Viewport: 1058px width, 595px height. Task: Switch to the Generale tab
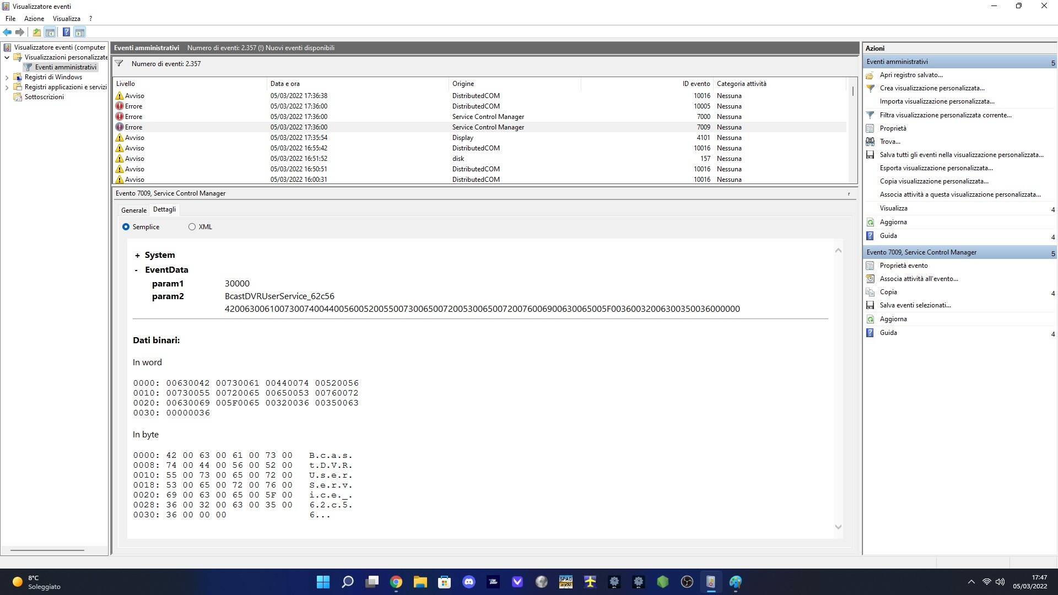tap(134, 210)
